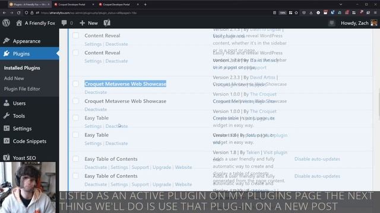The width and height of the screenshot is (380, 213).
Task: Open the comments bubble in admin bar
Action: [x=67, y=23]
